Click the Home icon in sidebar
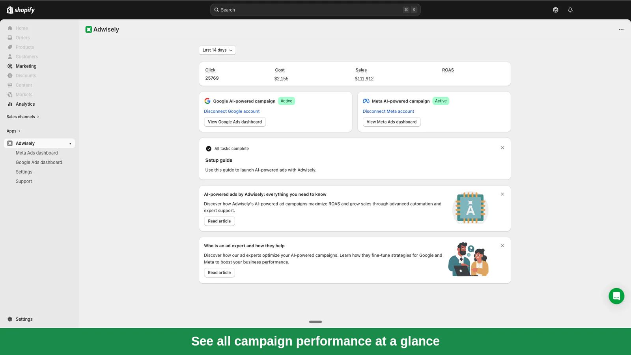Image resolution: width=631 pixels, height=355 pixels. click(x=10, y=28)
